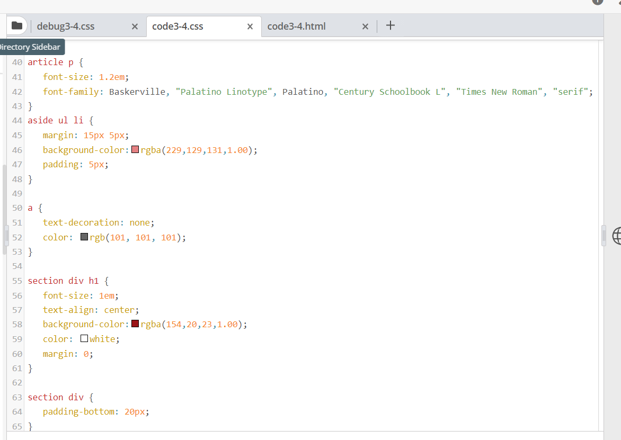Close the code3-4.css tab

(x=250, y=25)
